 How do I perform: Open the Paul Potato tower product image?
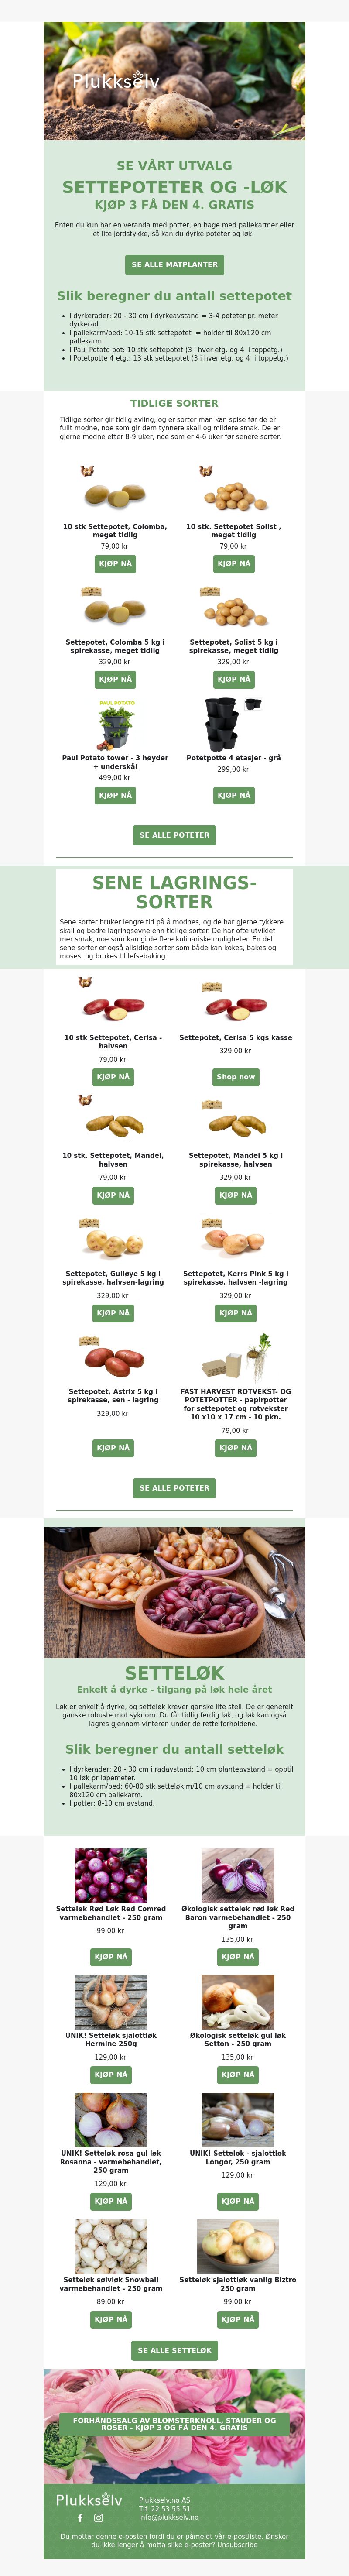pyautogui.click(x=116, y=724)
